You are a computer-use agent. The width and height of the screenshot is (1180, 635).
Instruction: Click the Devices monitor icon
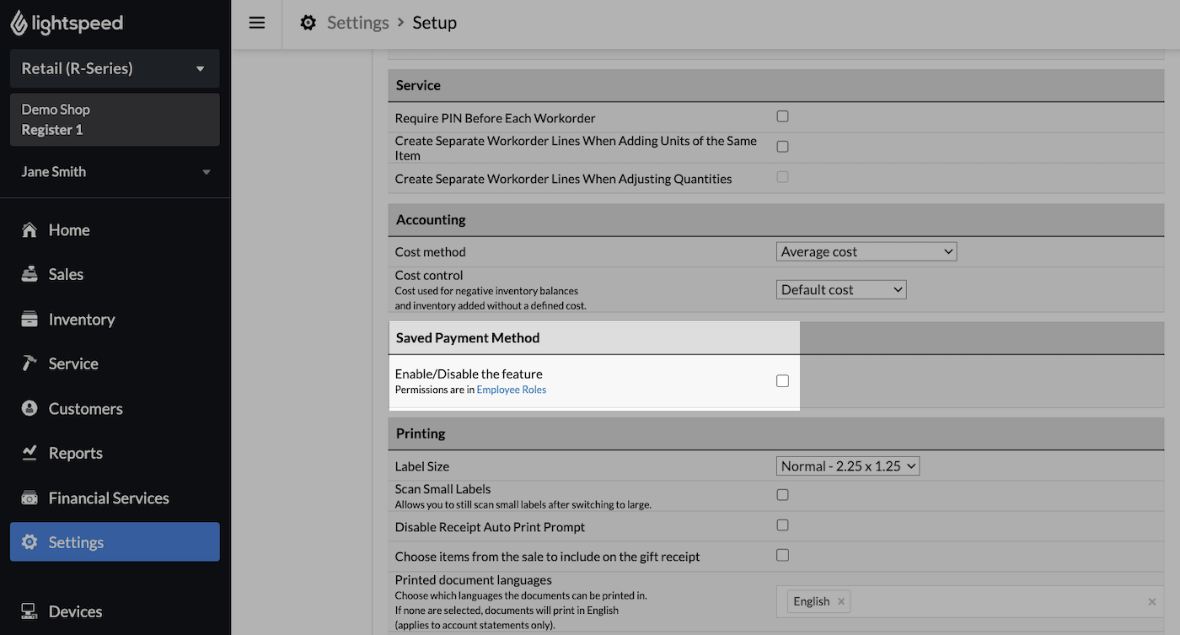point(29,611)
